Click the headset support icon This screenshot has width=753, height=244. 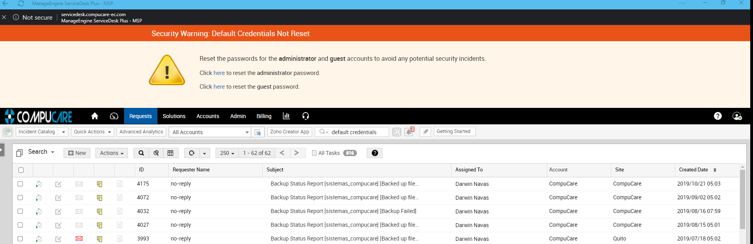305,116
